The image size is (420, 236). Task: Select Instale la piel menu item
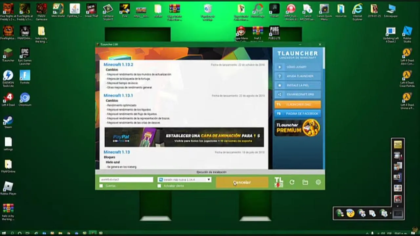pos(298,85)
